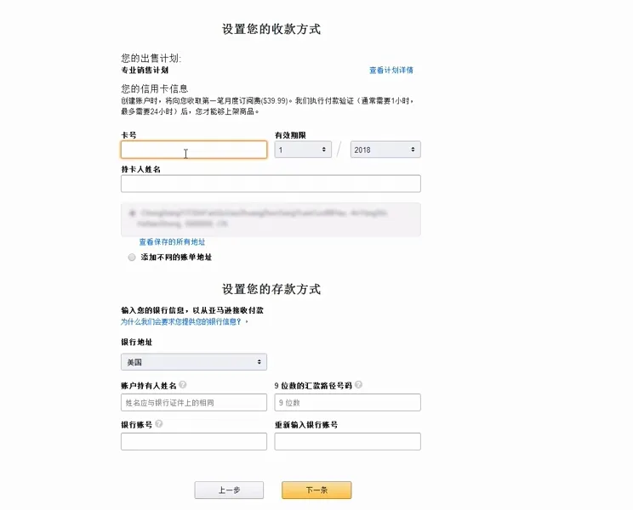This screenshot has height=510, width=633.
Task: Click the 账户持有人姓名 input field
Action: click(194, 402)
